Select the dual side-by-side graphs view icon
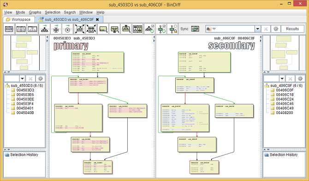 click(x=21, y=29)
